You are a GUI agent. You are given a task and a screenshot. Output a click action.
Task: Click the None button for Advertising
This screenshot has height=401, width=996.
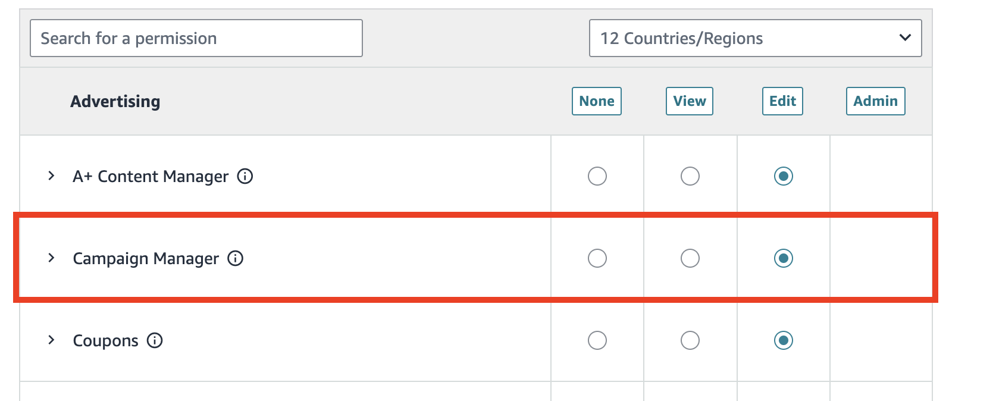597,101
